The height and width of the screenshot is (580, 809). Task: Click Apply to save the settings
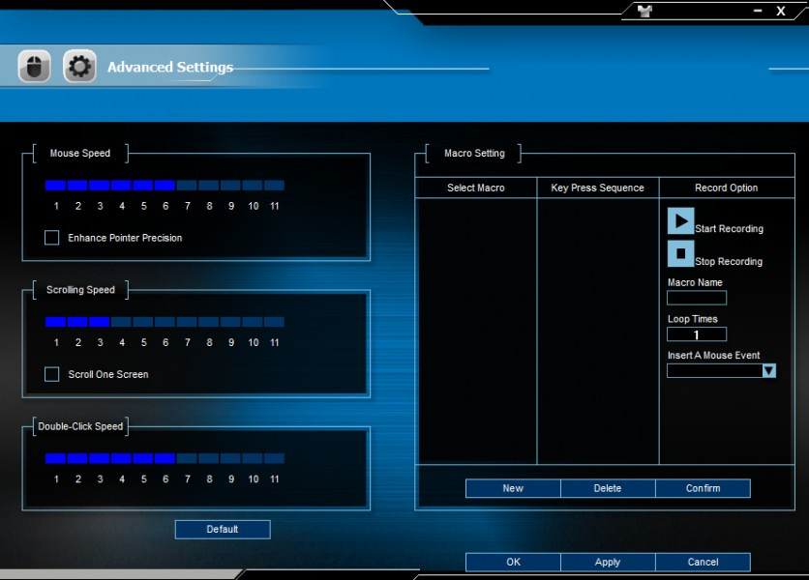(x=608, y=562)
